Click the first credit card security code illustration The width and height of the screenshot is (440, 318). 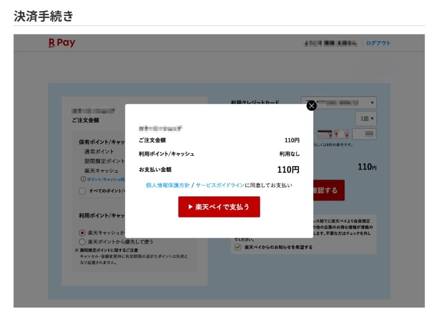click(324, 134)
